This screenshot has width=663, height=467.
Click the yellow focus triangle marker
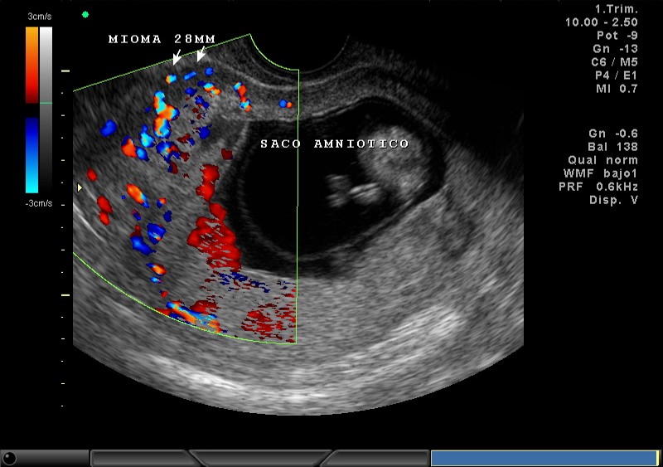(80, 187)
